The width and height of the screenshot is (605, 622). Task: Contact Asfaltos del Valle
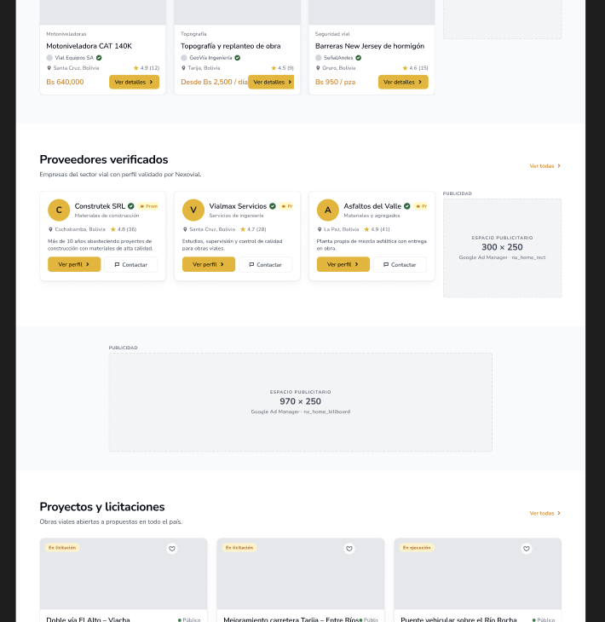pyautogui.click(x=400, y=265)
